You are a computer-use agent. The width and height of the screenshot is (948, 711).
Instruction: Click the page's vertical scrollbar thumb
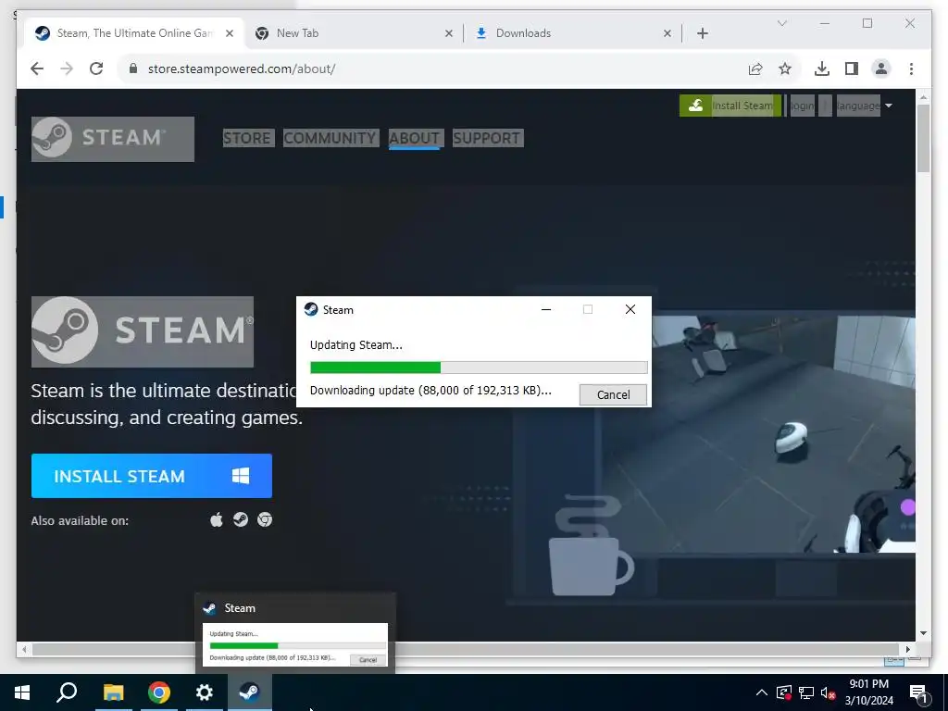coord(923,139)
